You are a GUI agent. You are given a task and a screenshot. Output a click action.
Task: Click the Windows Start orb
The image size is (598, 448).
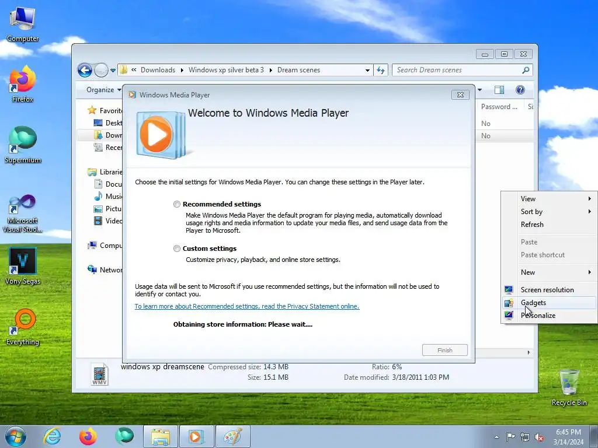pyautogui.click(x=16, y=436)
